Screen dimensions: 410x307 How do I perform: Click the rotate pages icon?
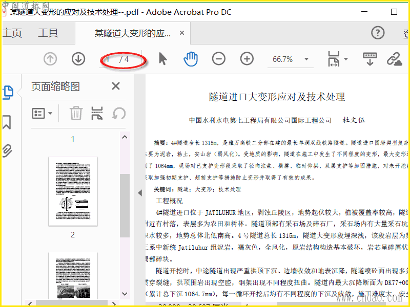point(119,114)
